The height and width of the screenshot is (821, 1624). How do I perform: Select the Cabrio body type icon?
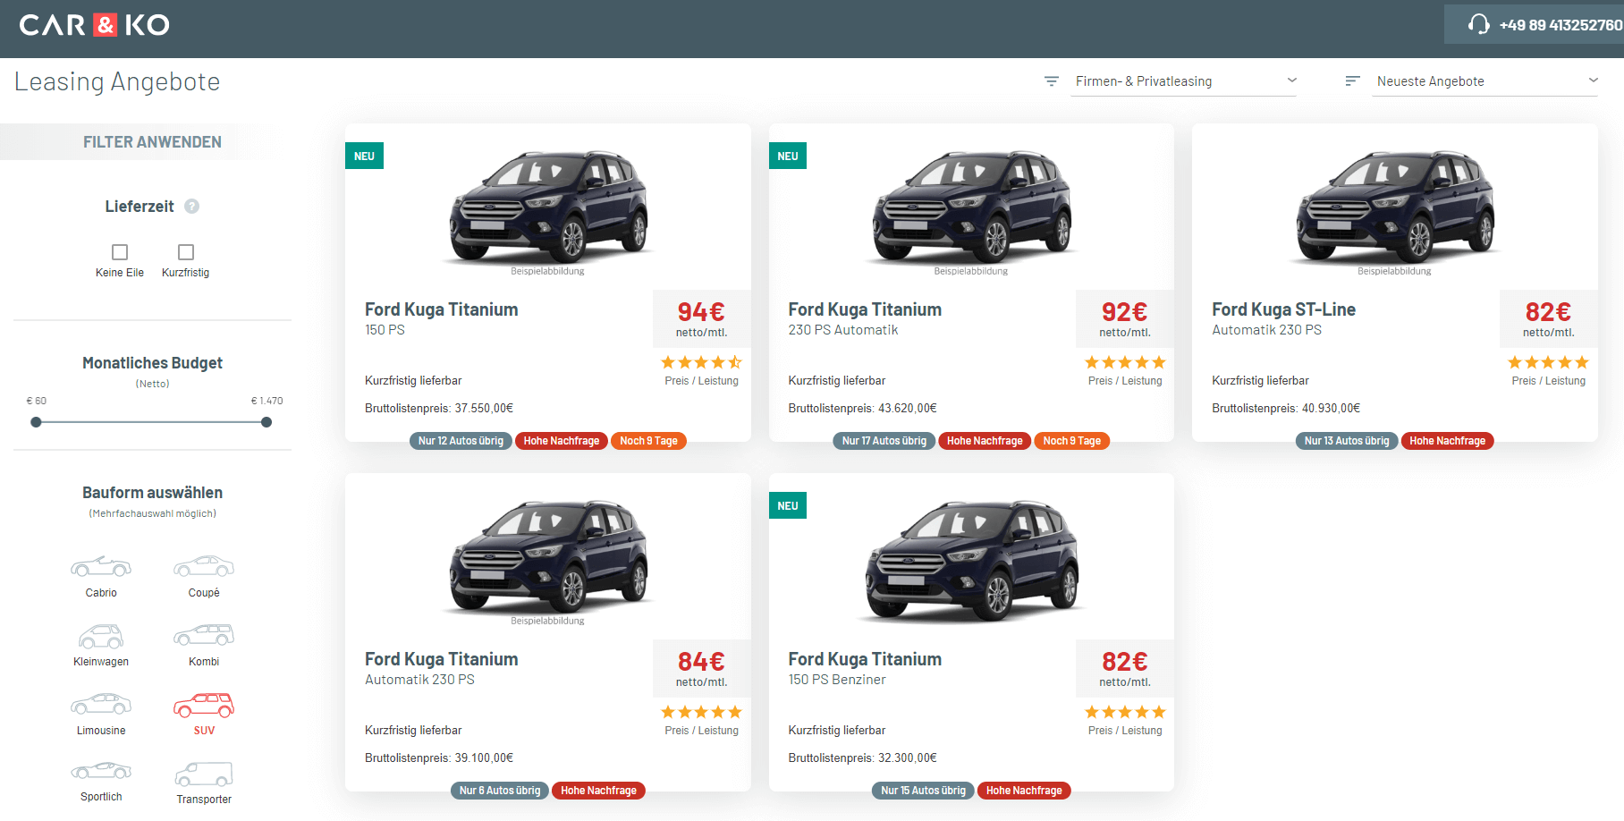tap(101, 566)
